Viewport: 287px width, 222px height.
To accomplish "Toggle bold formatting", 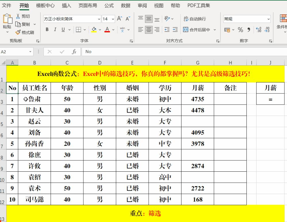I will click(47, 30).
